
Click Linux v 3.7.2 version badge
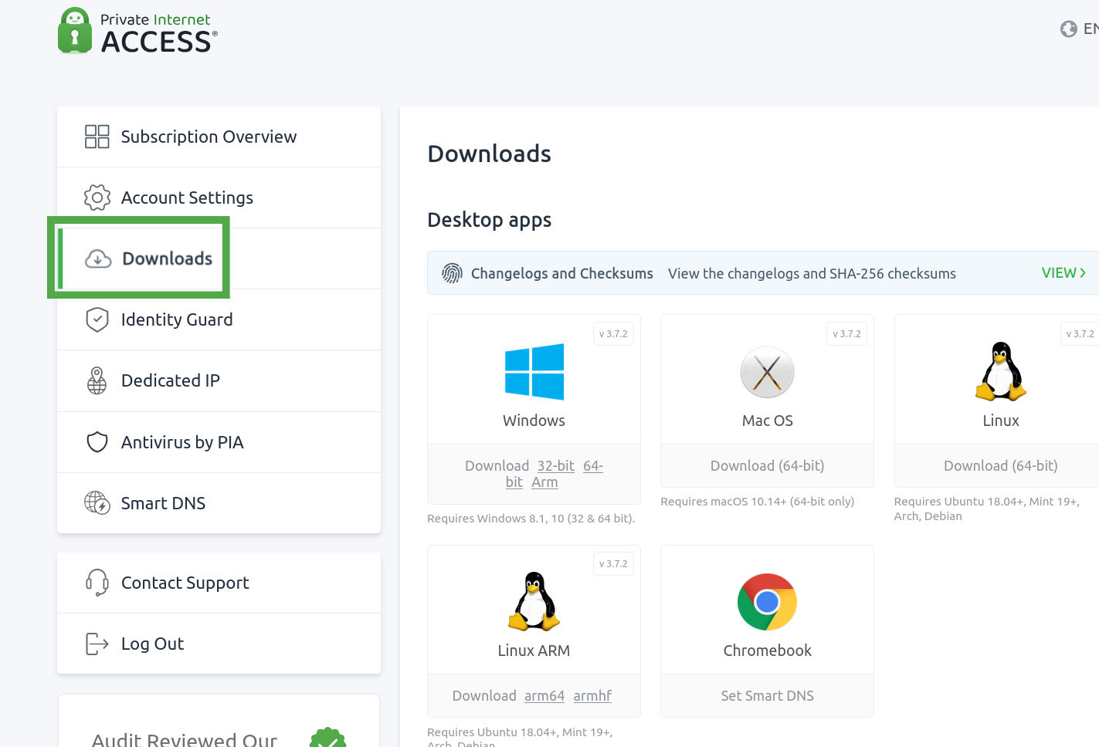(1080, 334)
